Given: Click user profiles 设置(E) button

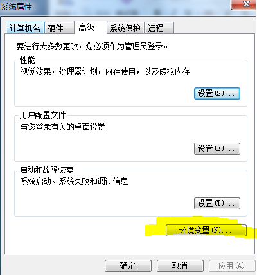Looking at the screenshot, I should pyautogui.click(x=217, y=148).
